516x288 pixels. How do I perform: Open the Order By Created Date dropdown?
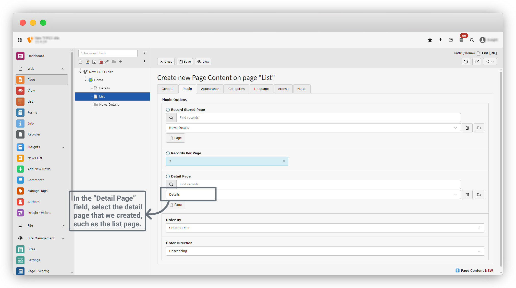(325, 228)
